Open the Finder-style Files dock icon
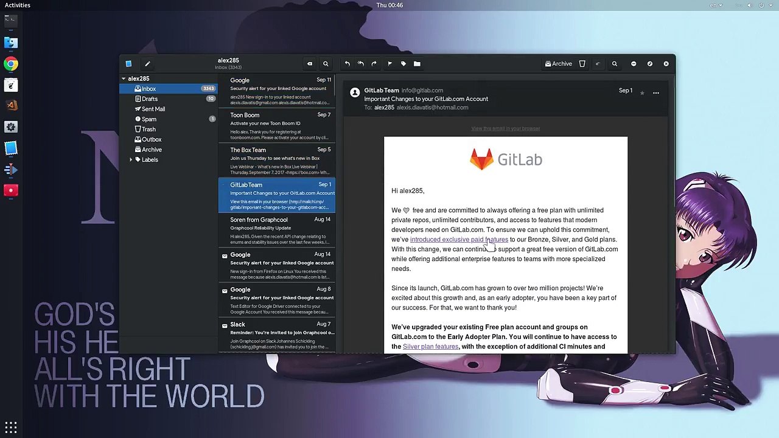Viewport: 779px width, 438px height. point(10,43)
